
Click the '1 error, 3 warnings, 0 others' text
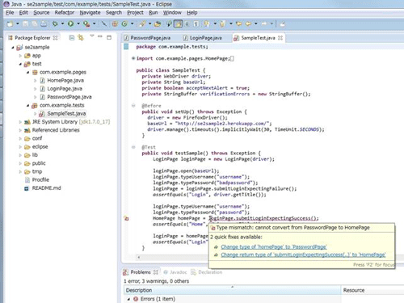click(156, 281)
